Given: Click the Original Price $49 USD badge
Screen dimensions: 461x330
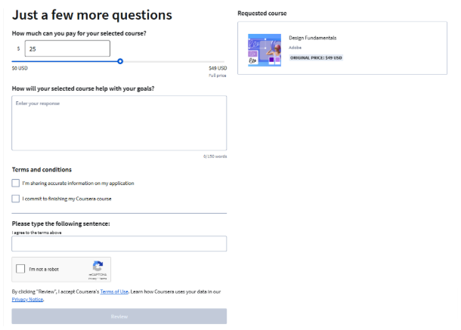Looking at the screenshot, I should point(316,58).
